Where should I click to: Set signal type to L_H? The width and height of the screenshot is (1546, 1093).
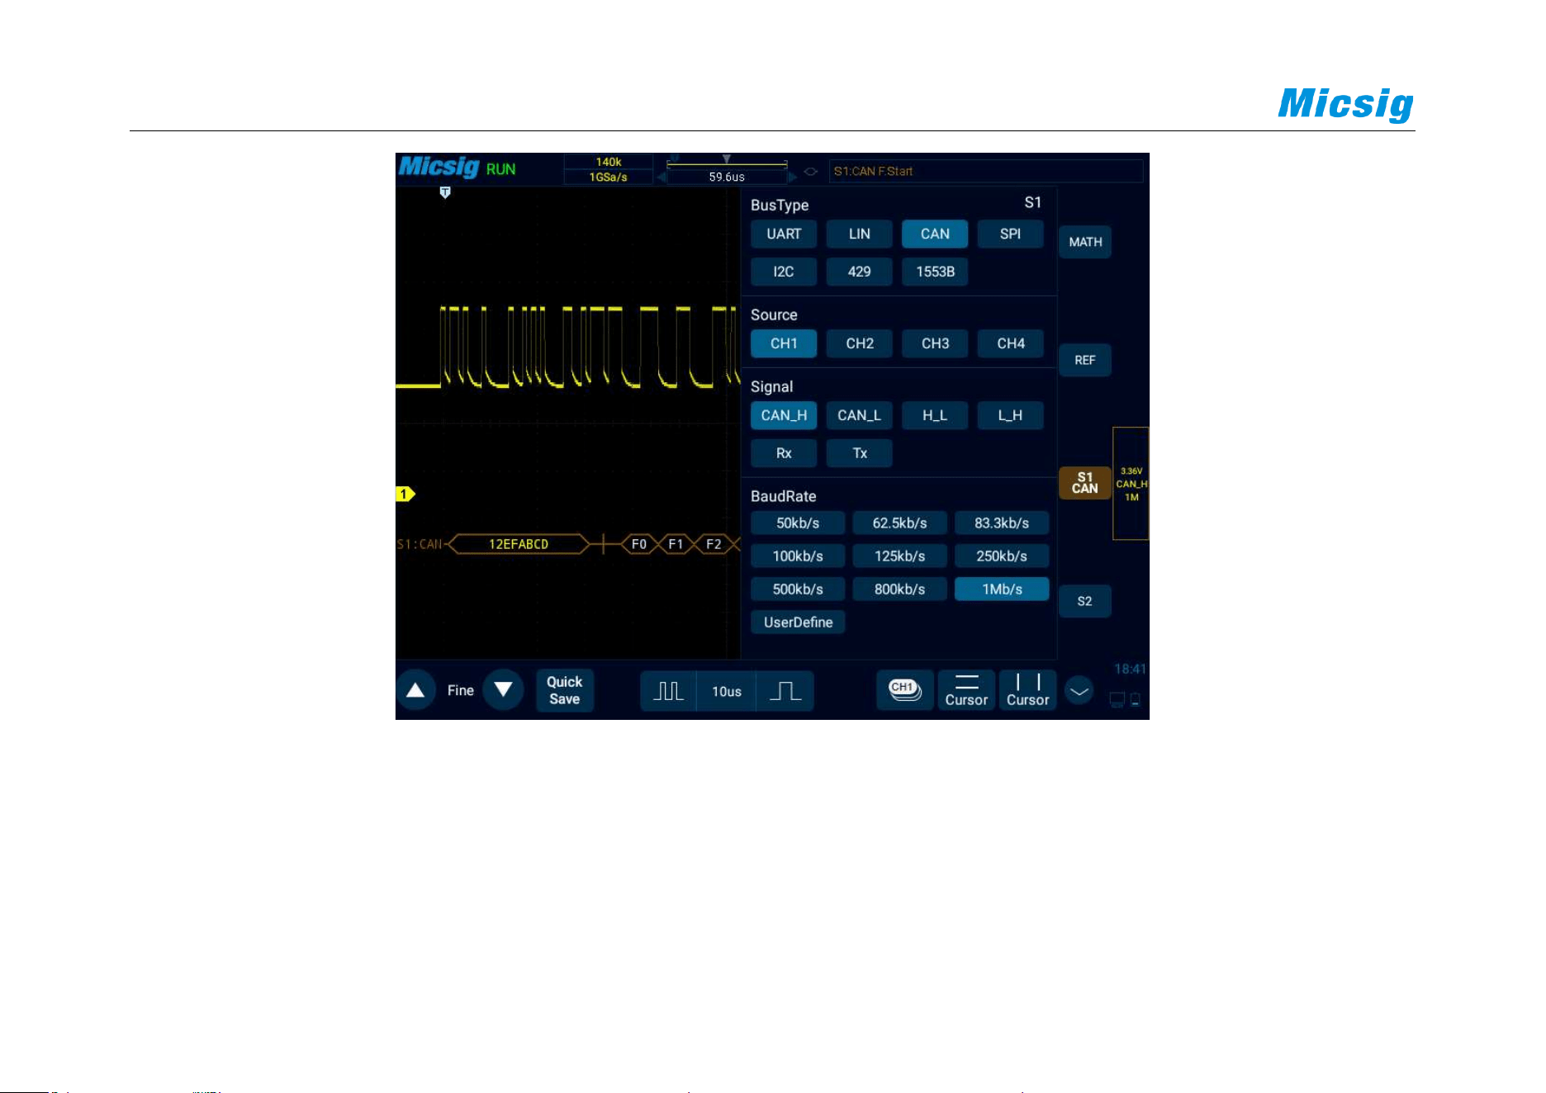(x=1011, y=415)
